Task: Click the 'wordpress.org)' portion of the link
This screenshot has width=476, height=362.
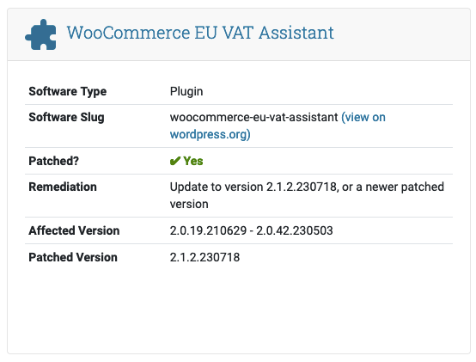Action: tap(210, 134)
